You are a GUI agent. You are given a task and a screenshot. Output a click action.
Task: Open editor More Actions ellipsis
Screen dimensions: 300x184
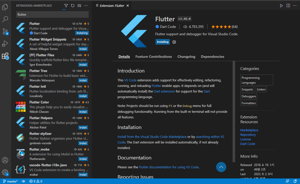[x=295, y=6]
